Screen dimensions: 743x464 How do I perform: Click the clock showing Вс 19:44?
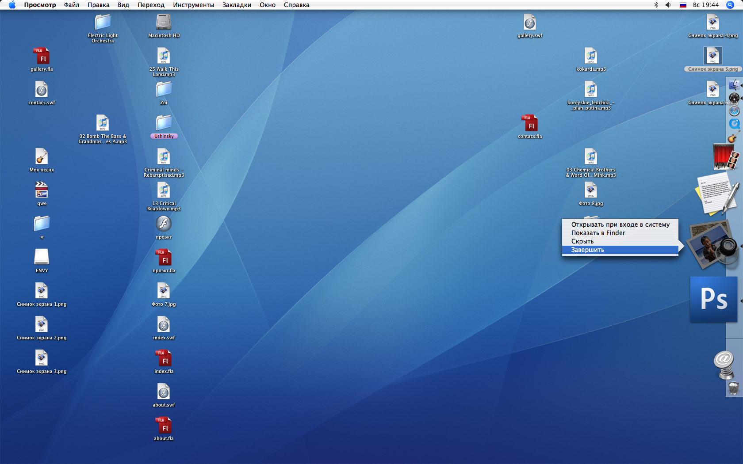706,5
